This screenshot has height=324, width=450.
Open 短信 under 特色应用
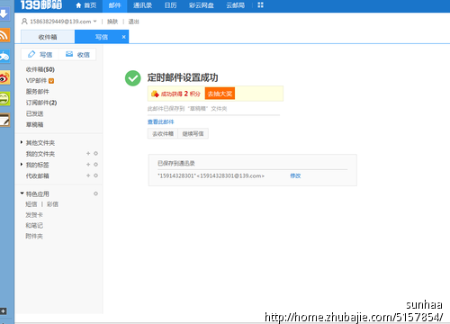[x=31, y=204]
